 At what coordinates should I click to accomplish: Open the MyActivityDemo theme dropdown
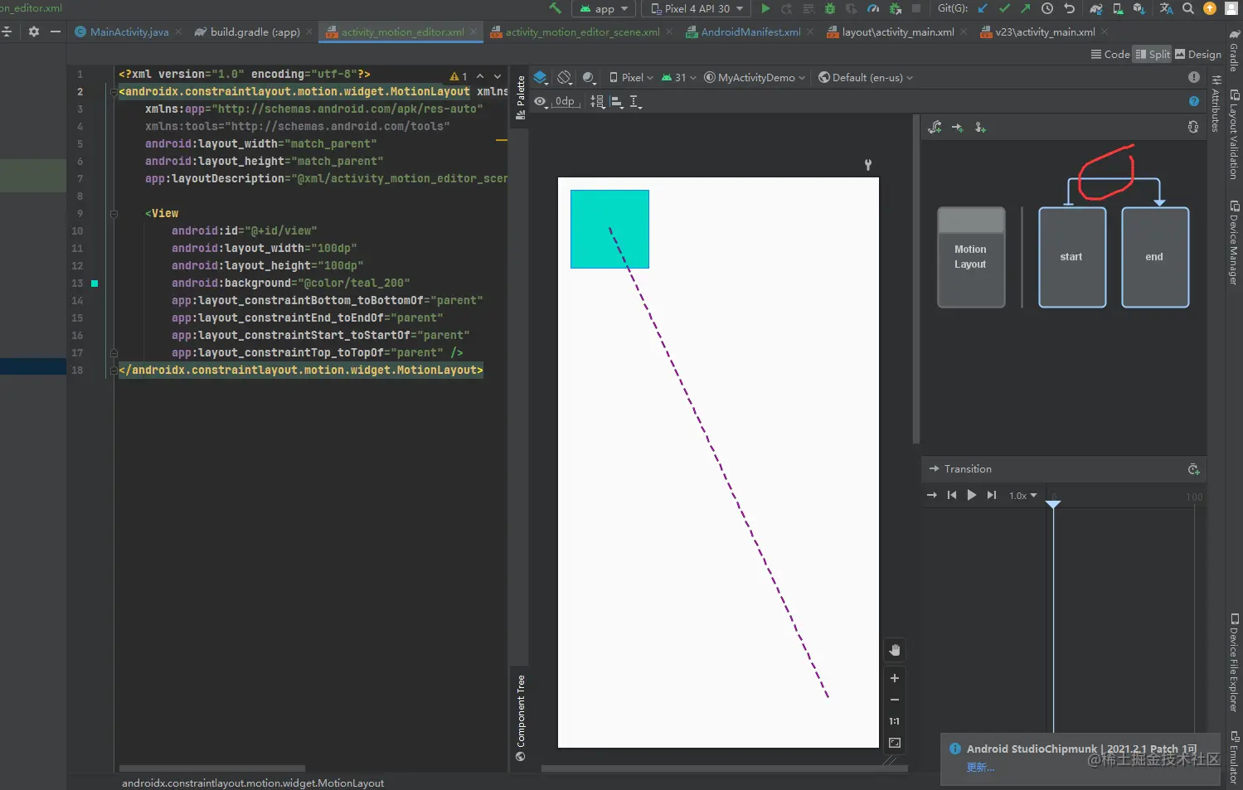pos(755,77)
